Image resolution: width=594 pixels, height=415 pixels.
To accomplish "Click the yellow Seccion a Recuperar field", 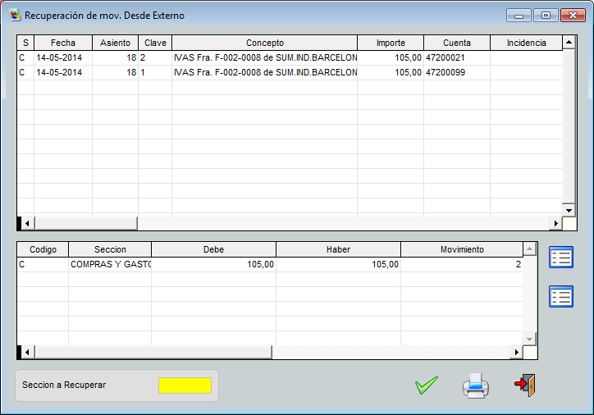I will coord(185,385).
